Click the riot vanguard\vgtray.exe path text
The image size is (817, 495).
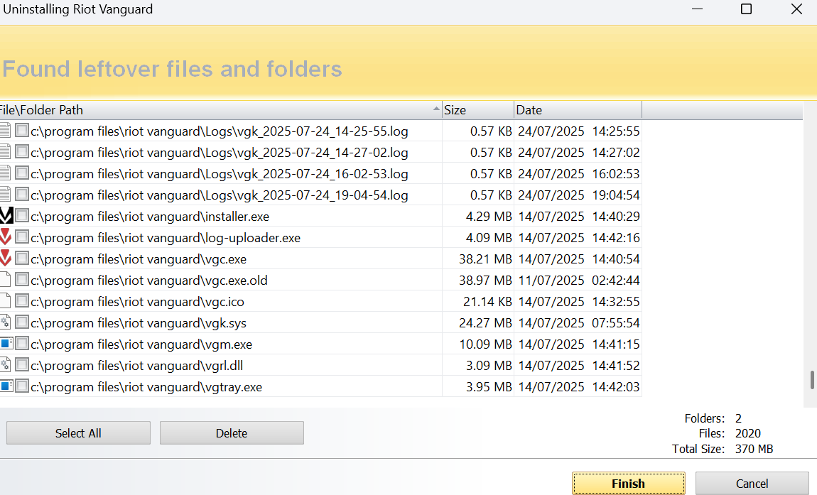146,388
